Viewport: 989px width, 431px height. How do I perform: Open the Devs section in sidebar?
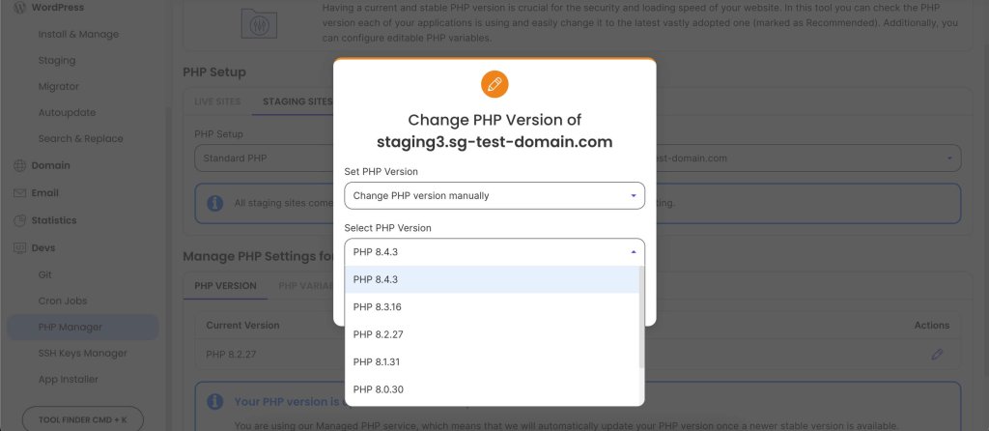(x=42, y=248)
